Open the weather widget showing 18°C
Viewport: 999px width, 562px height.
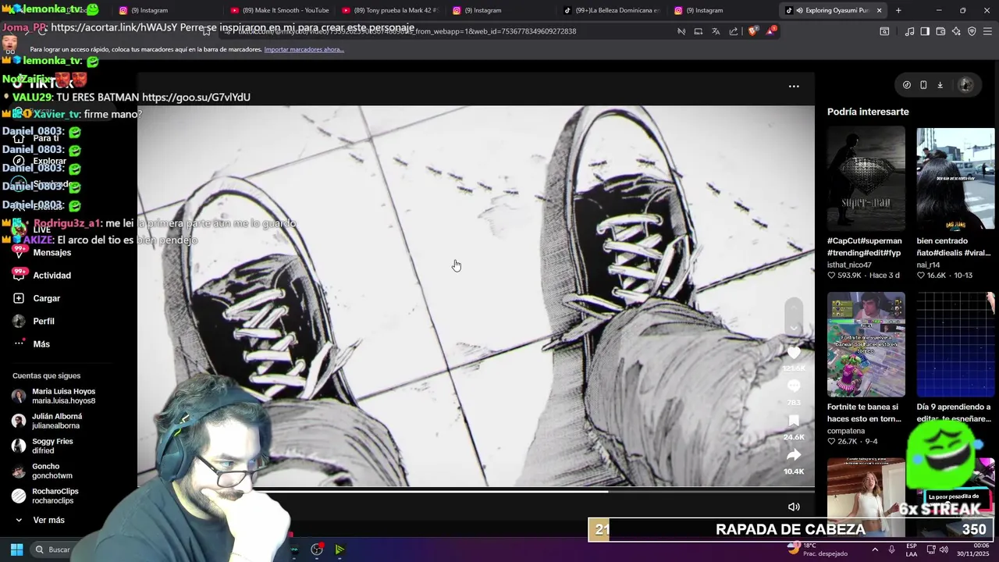816,550
